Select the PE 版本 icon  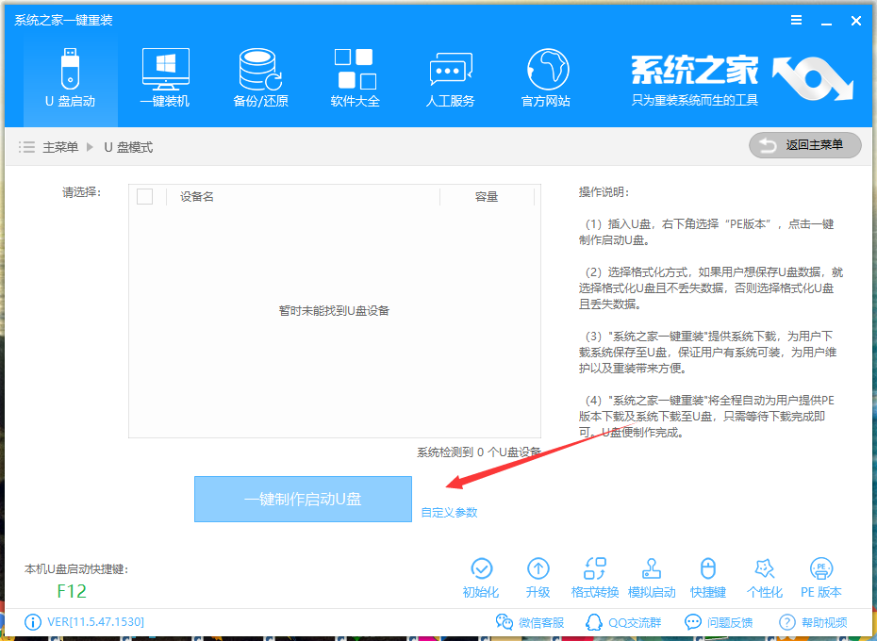pyautogui.click(x=821, y=569)
